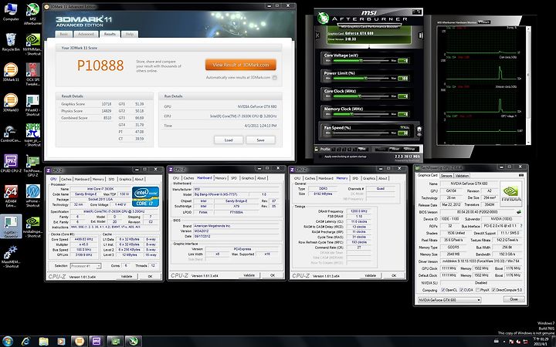Open Windows Explorer folder in taskbar

point(43,341)
